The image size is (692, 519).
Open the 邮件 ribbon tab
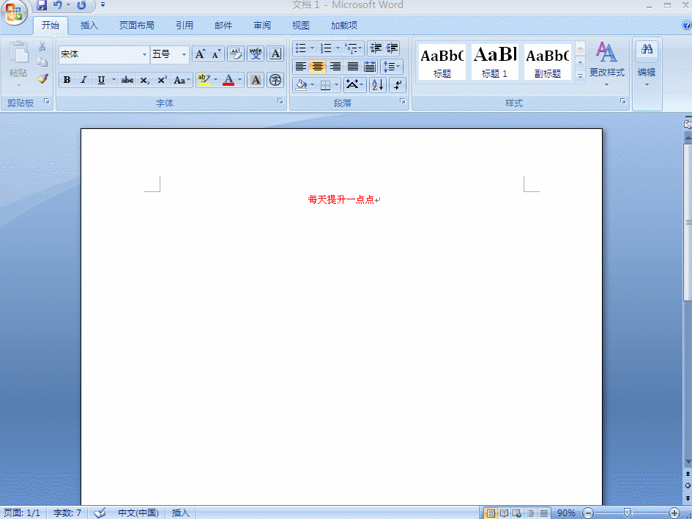pos(223,26)
